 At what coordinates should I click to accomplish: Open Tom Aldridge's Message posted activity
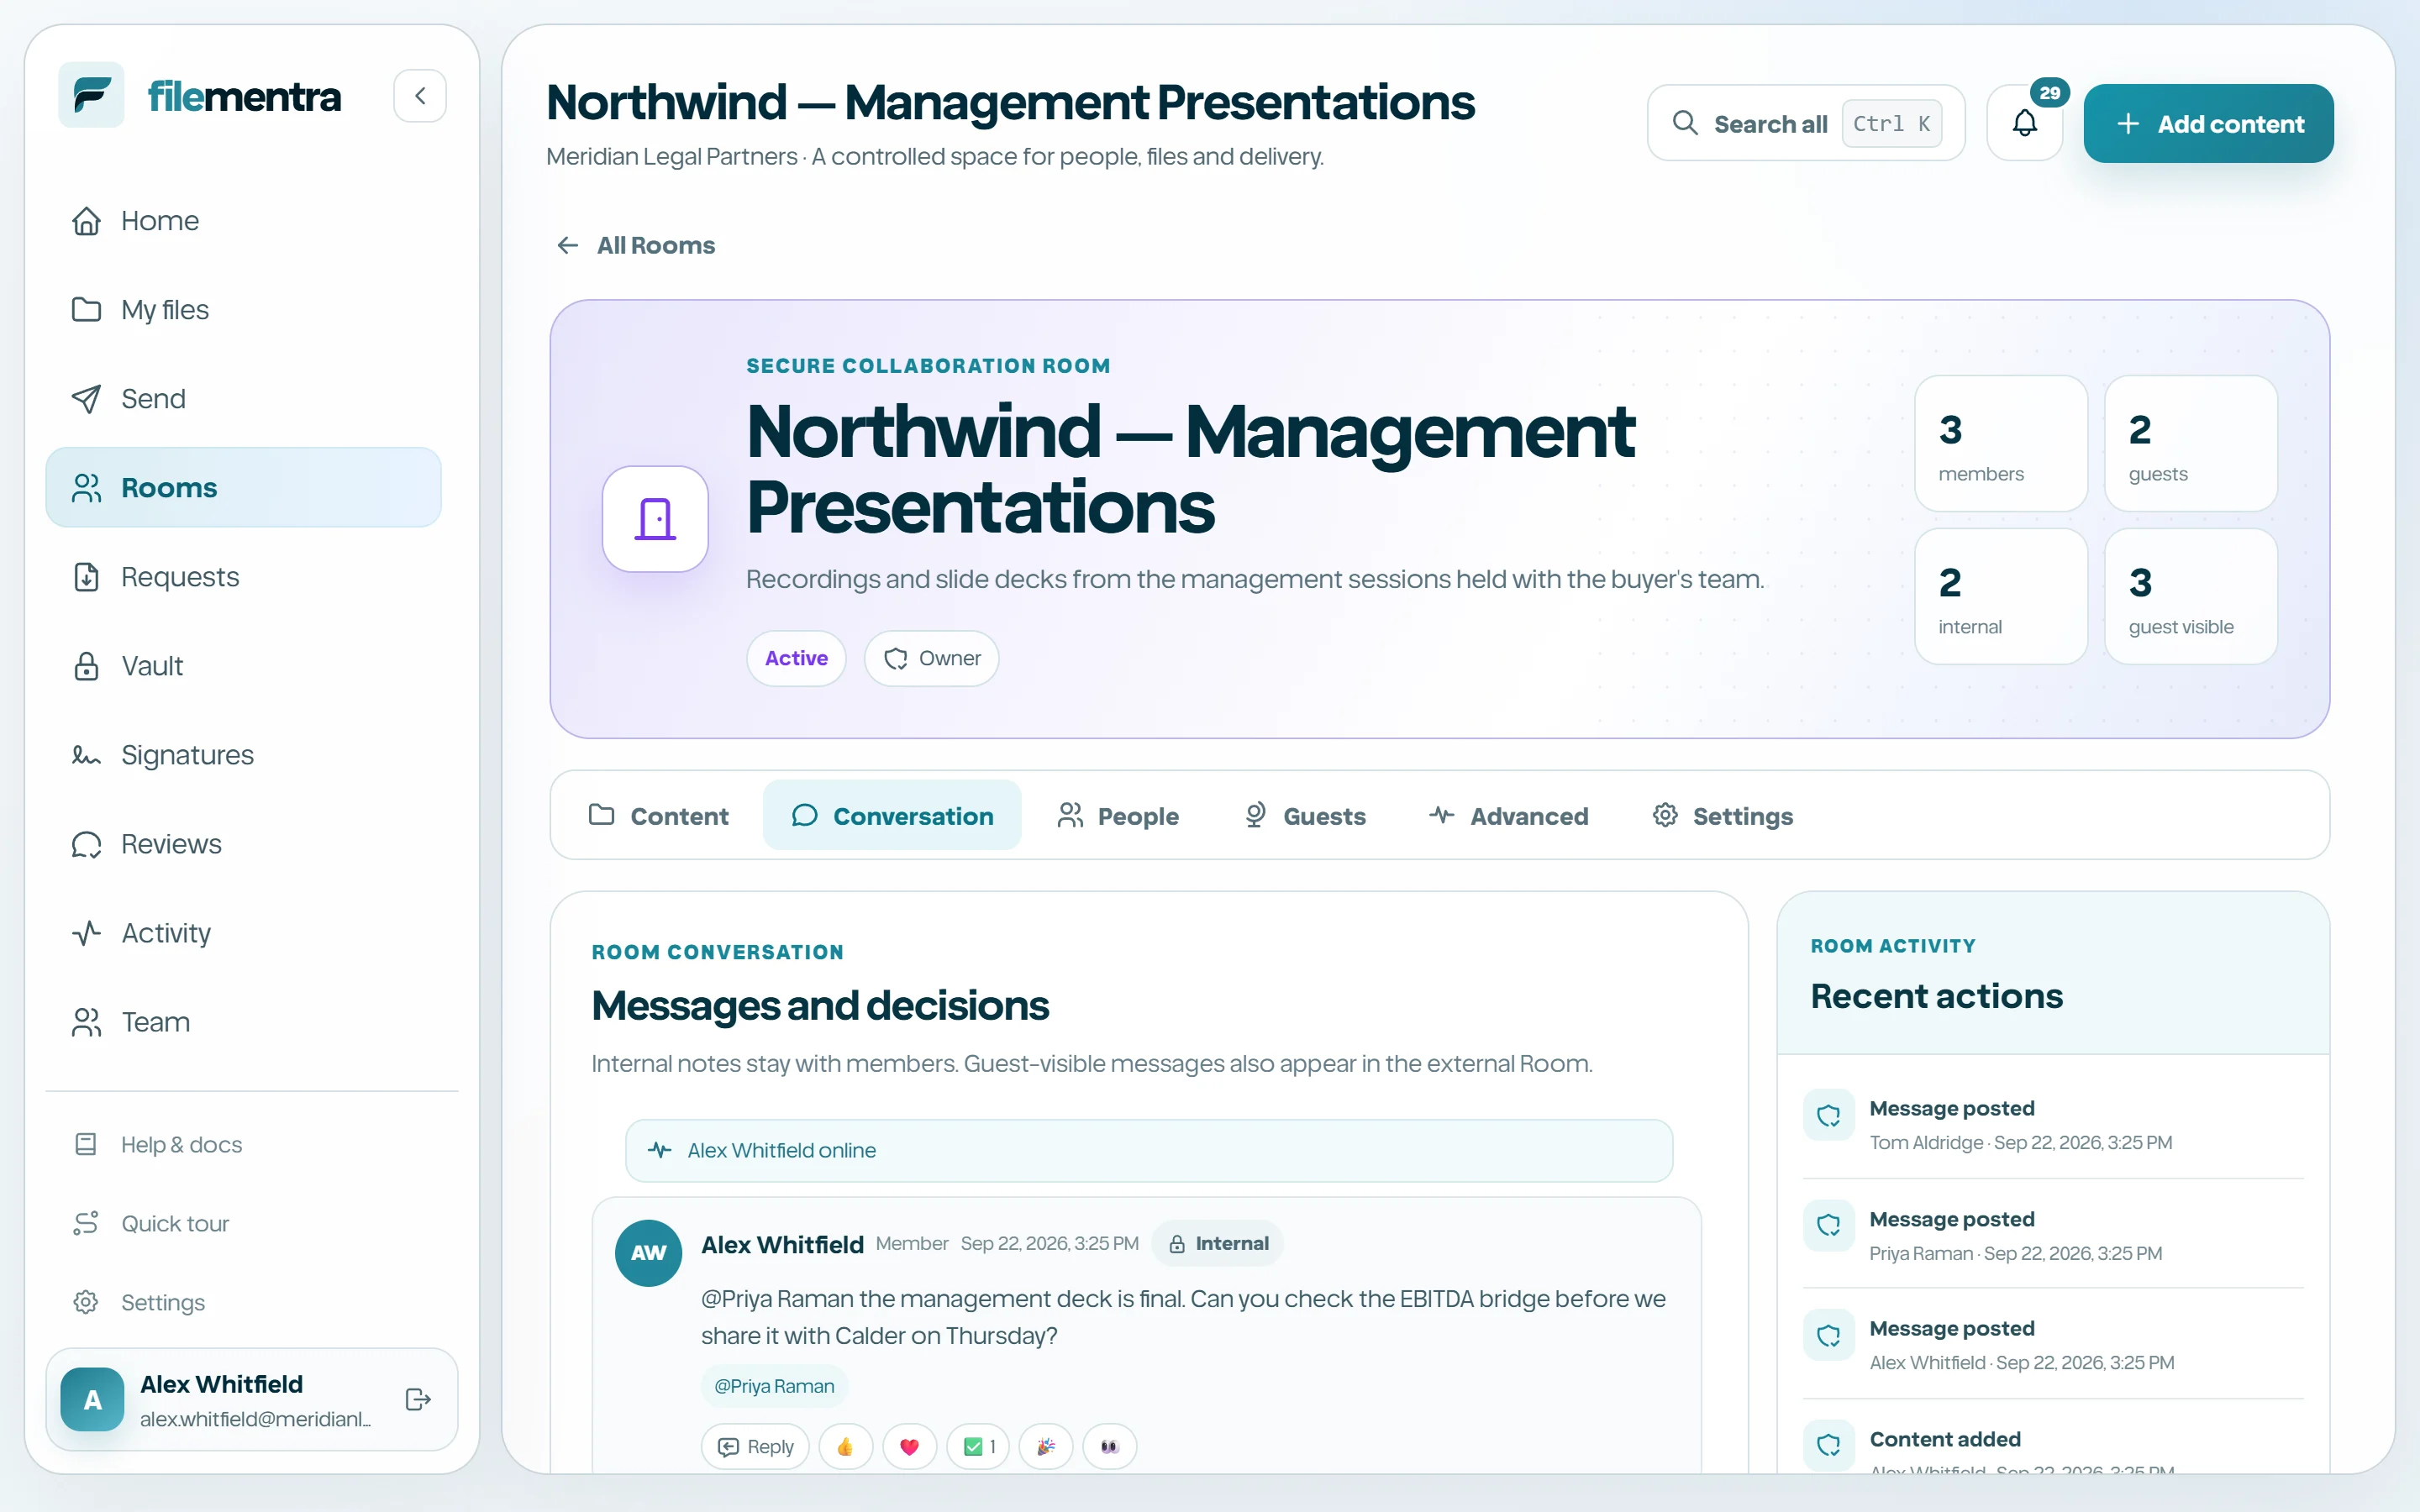(2053, 1124)
